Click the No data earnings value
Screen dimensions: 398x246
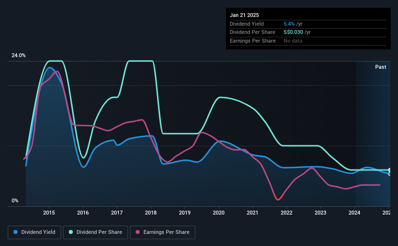pyautogui.click(x=293, y=41)
